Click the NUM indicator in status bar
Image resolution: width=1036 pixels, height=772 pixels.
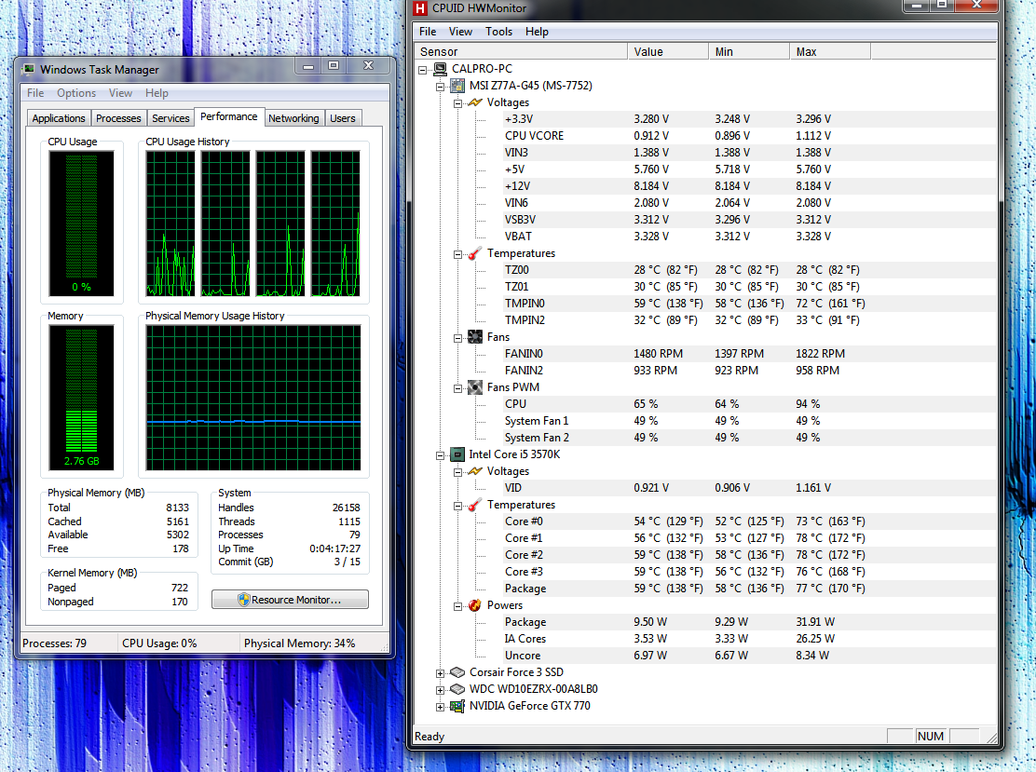[931, 737]
